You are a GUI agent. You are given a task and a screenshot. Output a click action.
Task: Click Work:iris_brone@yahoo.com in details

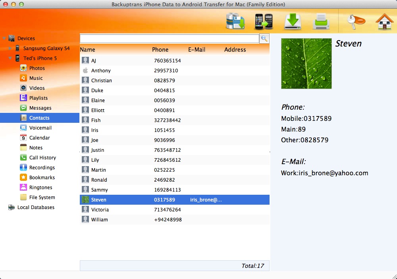tap(325, 173)
